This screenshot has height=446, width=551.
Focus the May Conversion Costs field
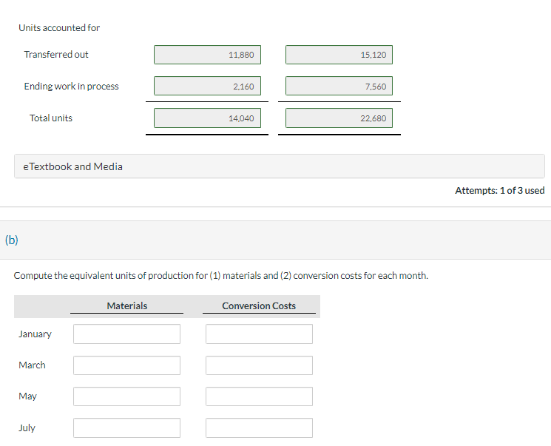pos(259,396)
